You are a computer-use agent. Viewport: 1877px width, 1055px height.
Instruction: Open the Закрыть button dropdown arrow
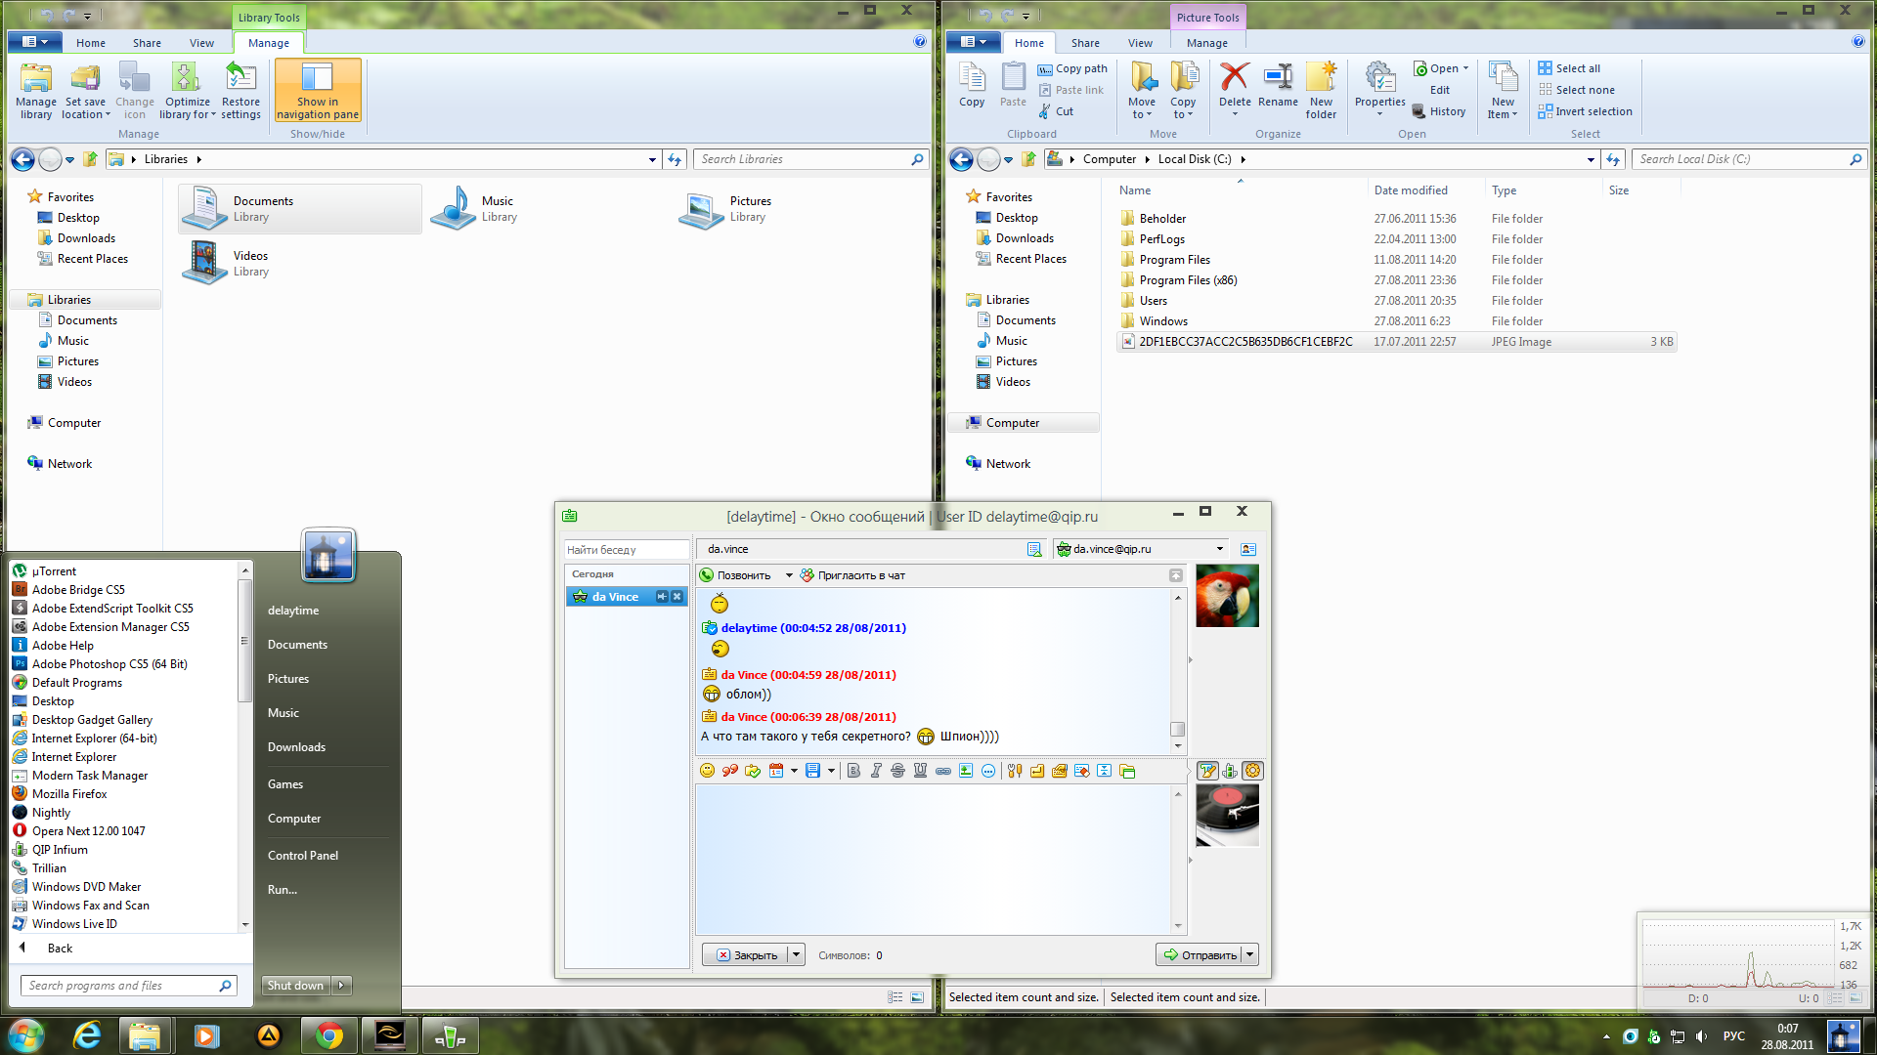click(x=797, y=954)
